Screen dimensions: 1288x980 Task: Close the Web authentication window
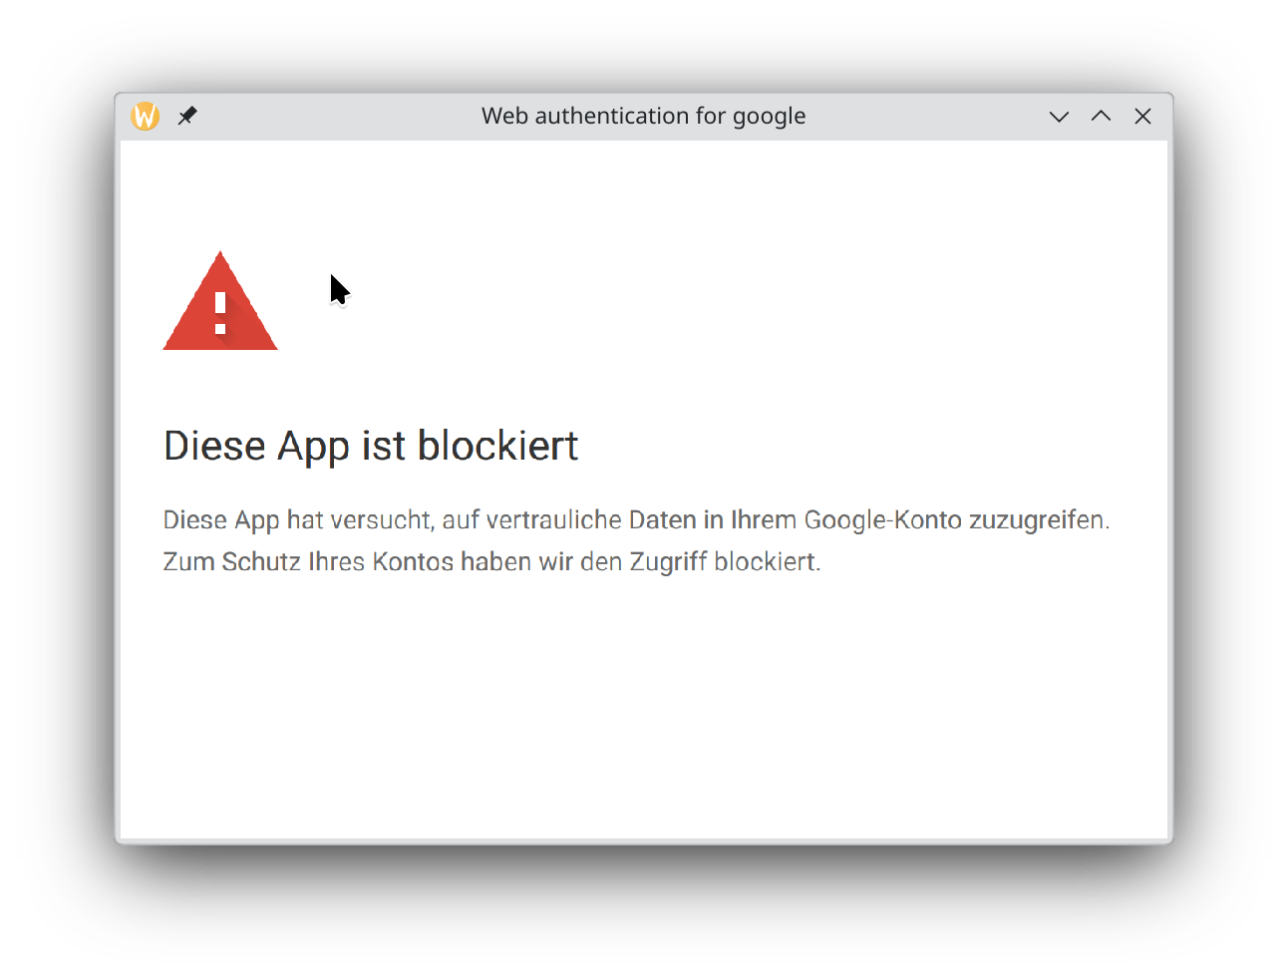[x=1143, y=117]
